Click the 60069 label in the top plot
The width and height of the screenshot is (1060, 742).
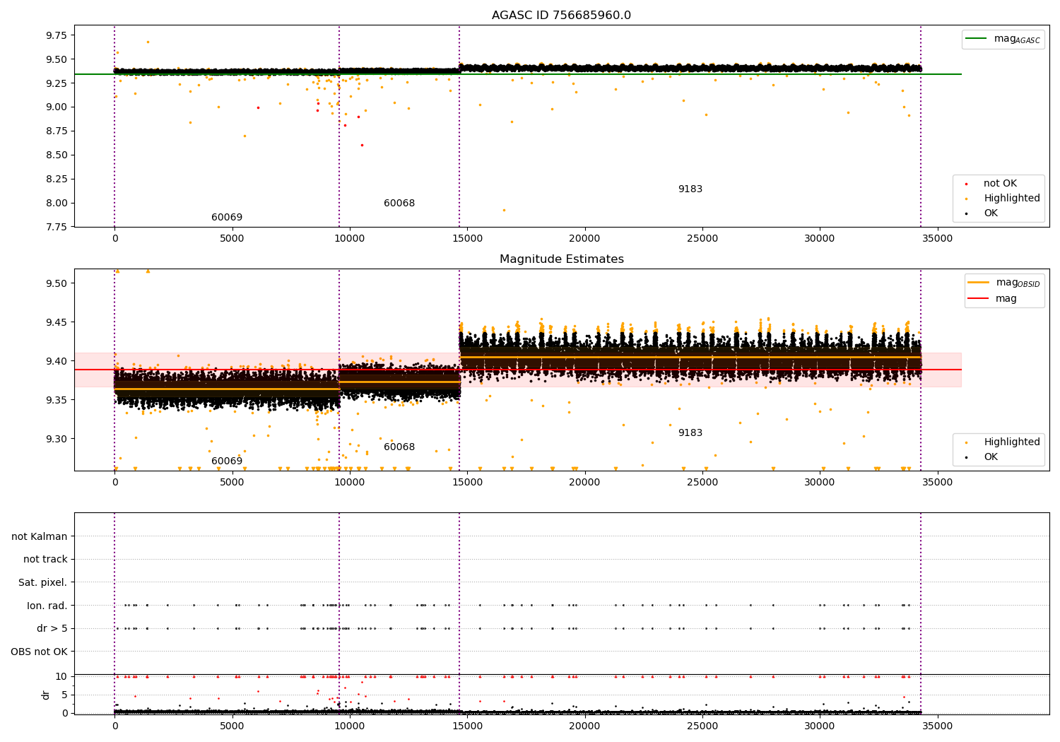point(227,218)
